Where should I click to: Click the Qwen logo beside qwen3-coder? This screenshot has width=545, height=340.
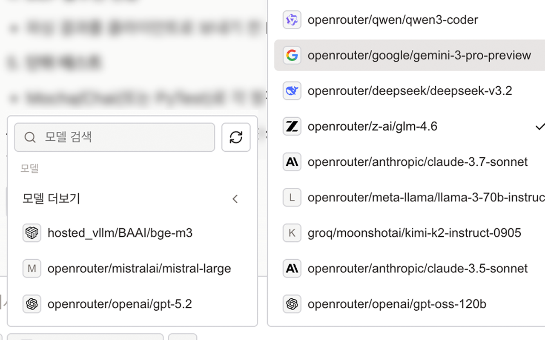[x=292, y=20]
